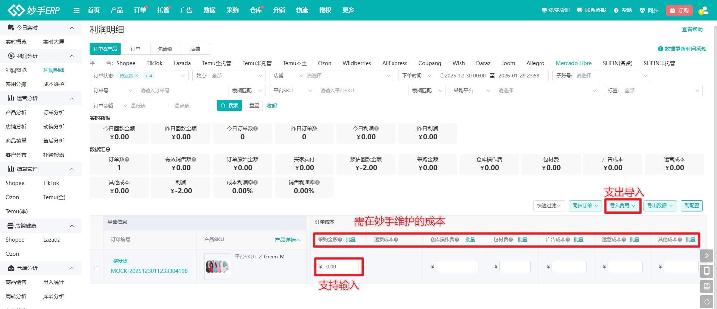Switch to the 包裹 tab
The height and width of the screenshot is (309, 717).
tap(165, 49)
